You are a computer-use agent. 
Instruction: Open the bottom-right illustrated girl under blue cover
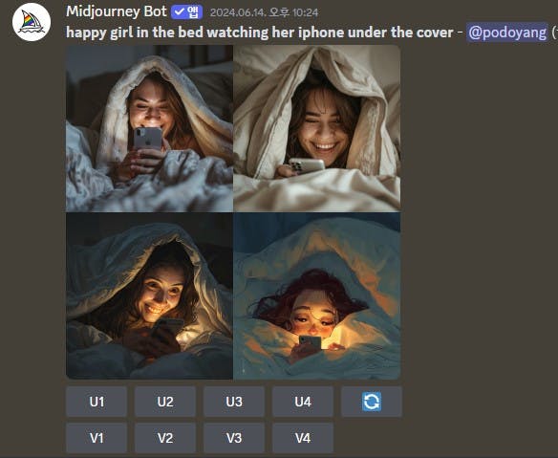point(317,296)
